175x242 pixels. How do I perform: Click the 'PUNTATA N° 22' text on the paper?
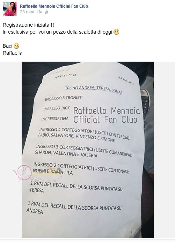click(x=65, y=76)
